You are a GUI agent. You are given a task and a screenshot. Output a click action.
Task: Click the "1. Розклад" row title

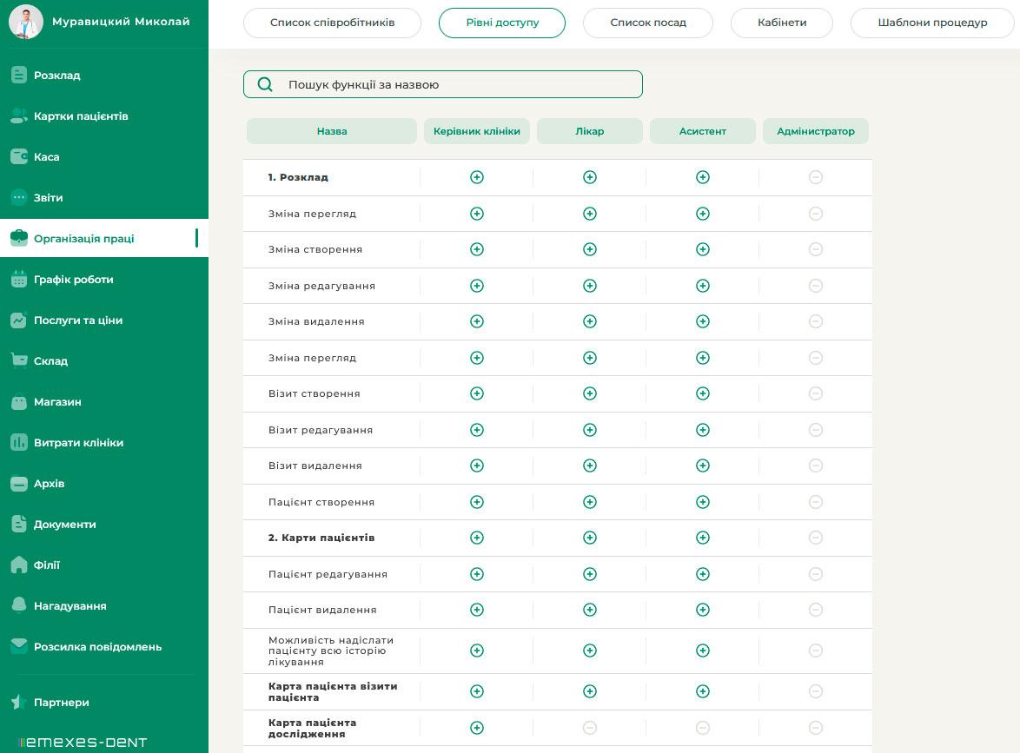pos(298,177)
